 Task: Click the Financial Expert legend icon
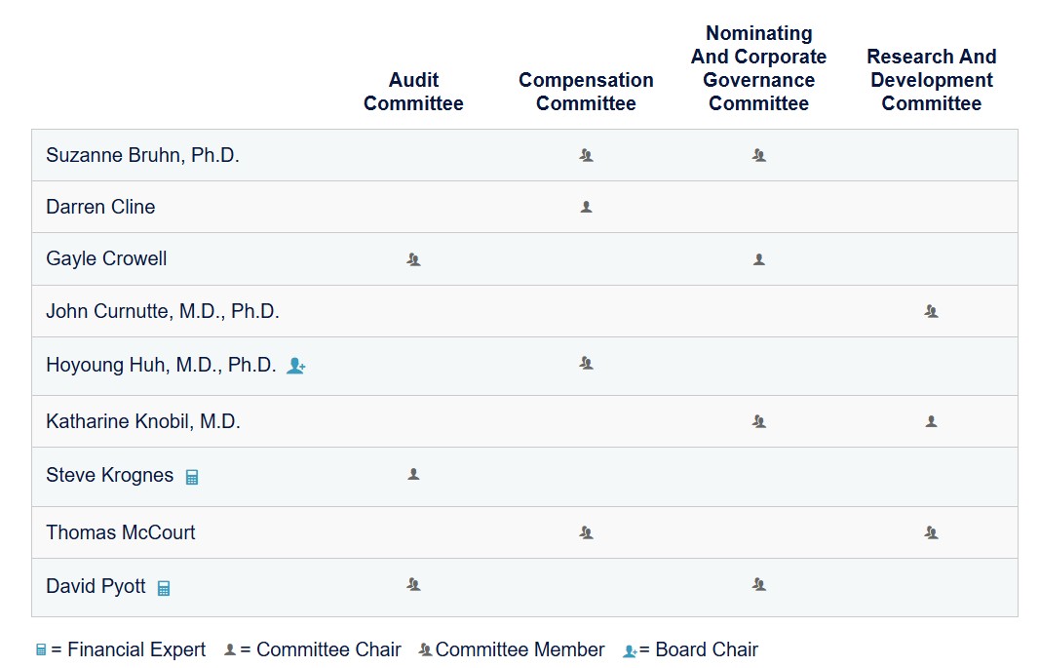point(41,650)
